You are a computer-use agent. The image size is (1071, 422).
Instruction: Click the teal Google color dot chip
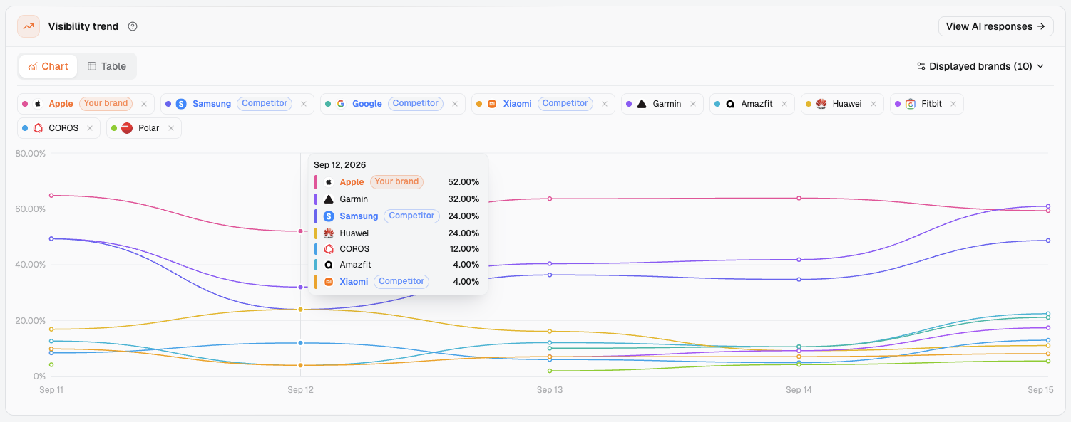[328, 104]
